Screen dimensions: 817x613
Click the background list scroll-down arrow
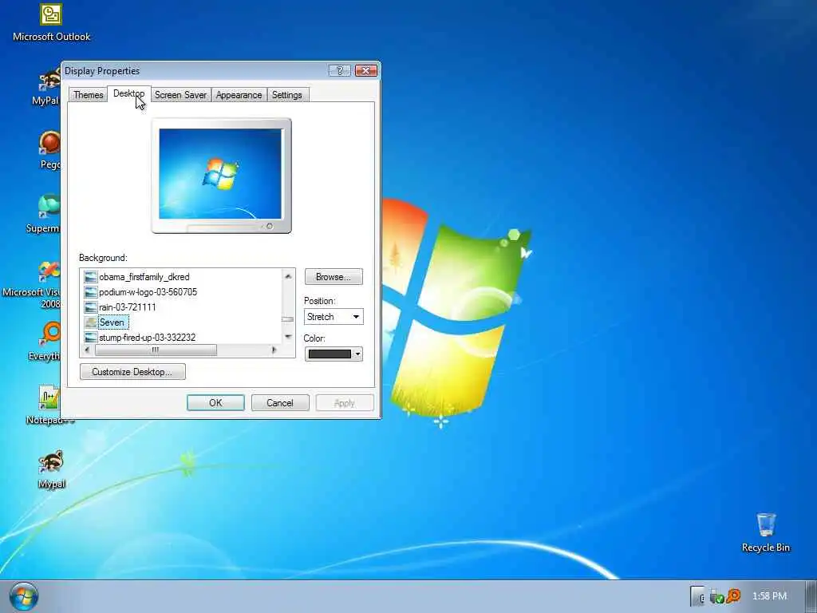click(x=288, y=337)
